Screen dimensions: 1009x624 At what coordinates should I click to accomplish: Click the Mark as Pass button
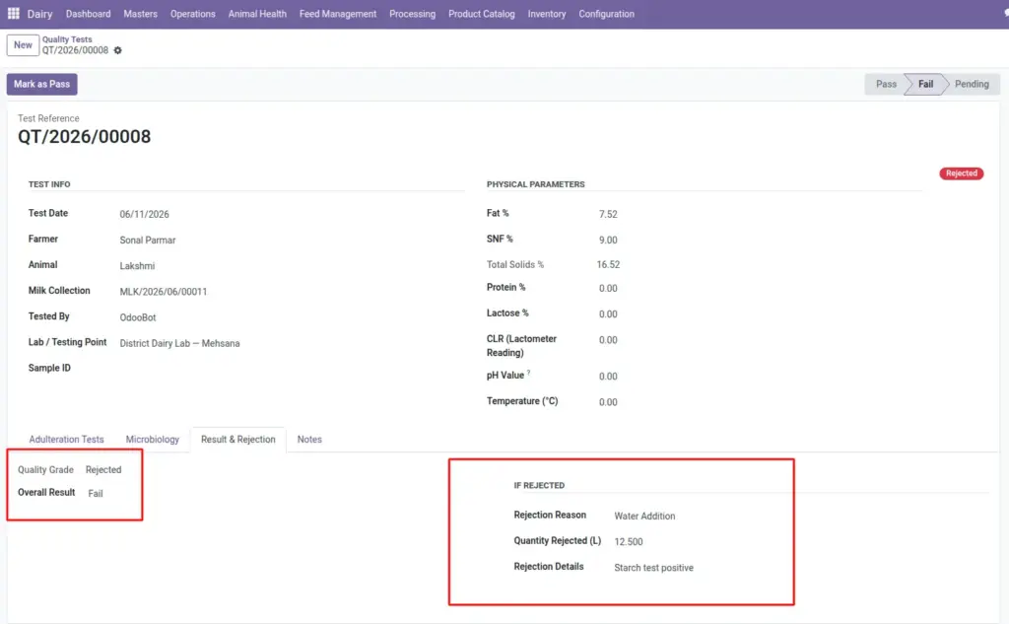pos(41,85)
